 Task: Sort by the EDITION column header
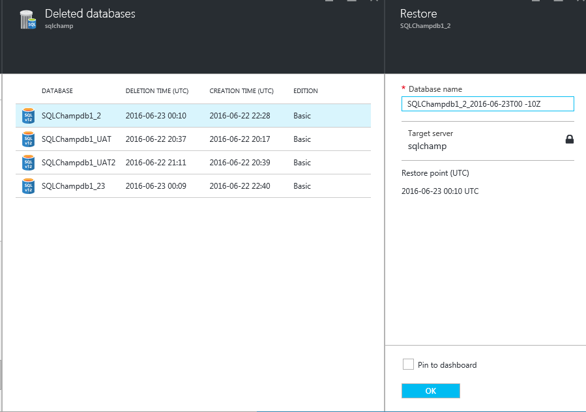305,90
